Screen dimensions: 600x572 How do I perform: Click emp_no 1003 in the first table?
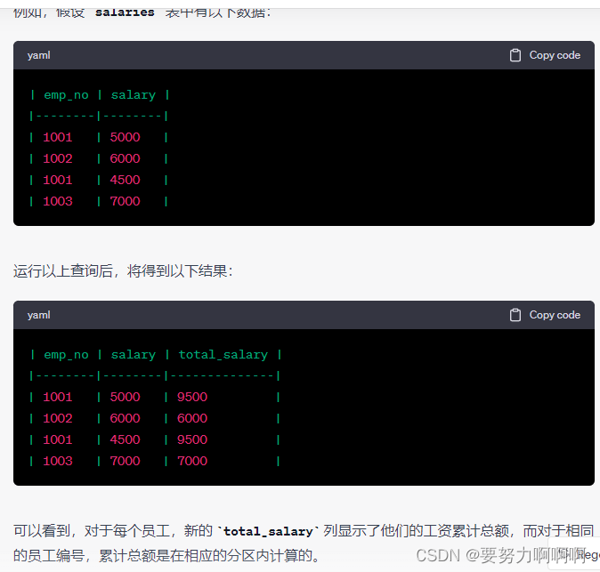click(x=58, y=202)
